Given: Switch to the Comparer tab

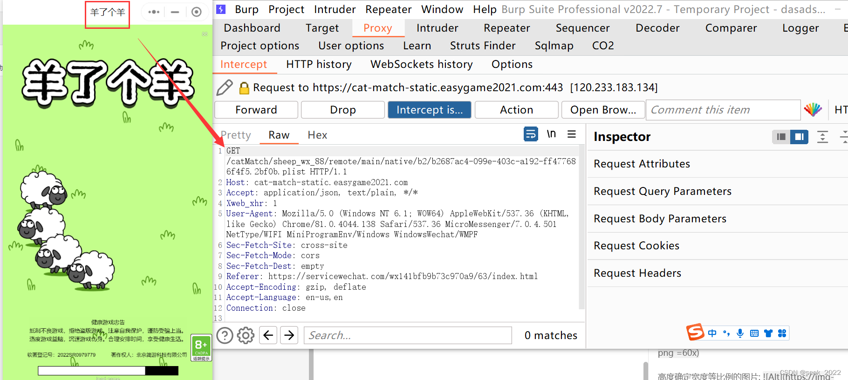Looking at the screenshot, I should (731, 28).
